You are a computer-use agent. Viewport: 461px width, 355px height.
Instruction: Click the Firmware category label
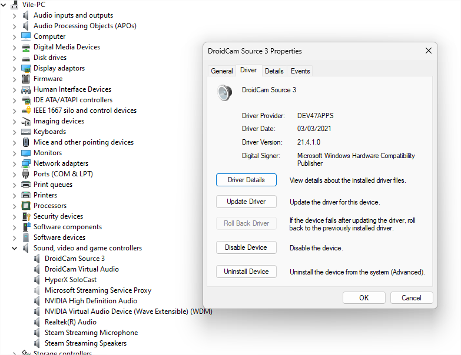coord(48,79)
